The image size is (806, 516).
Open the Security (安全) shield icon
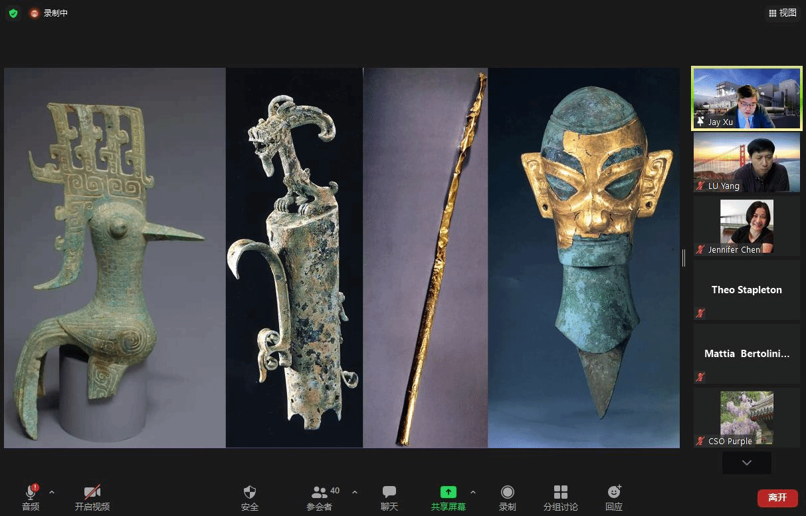pos(250,493)
